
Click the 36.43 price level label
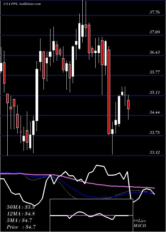coord(155,52)
